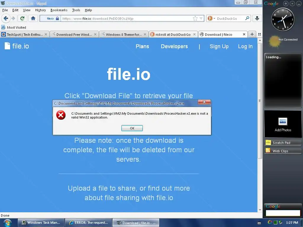
Task: Close the Download | file.io tab
Action: click(244, 34)
